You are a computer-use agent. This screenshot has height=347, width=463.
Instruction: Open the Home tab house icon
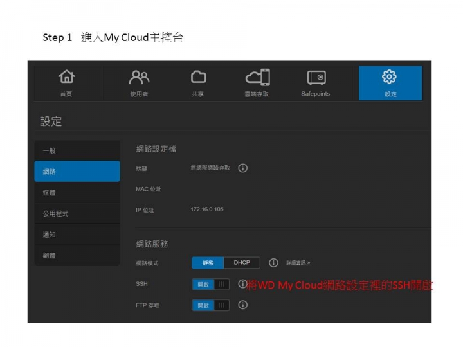point(66,76)
